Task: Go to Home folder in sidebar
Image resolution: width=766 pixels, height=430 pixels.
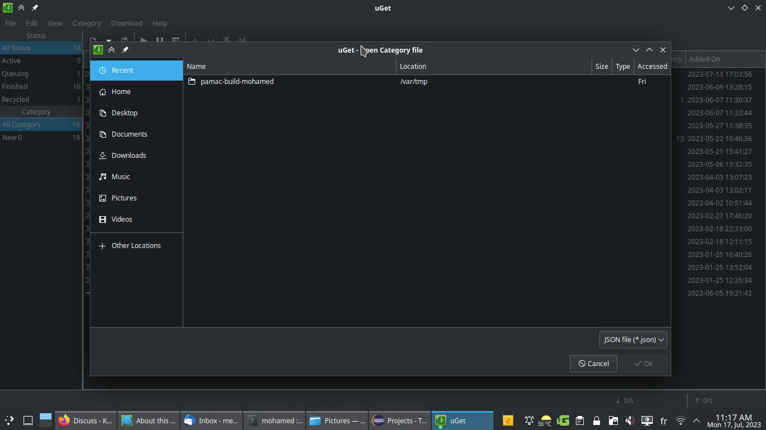Action: pyautogui.click(x=136, y=92)
